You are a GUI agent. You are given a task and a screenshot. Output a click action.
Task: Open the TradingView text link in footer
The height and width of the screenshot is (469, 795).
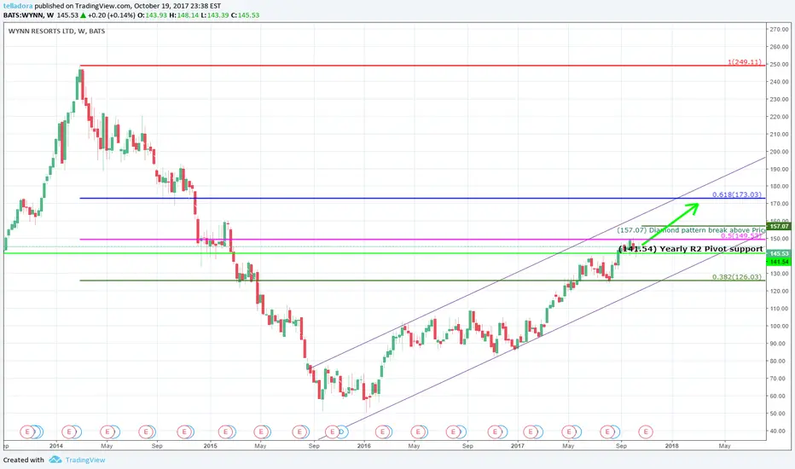click(x=85, y=460)
